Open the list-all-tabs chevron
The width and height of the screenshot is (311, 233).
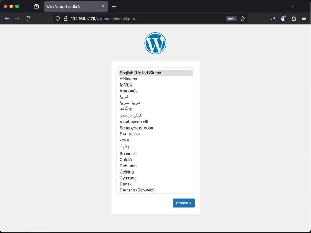[x=293, y=6]
